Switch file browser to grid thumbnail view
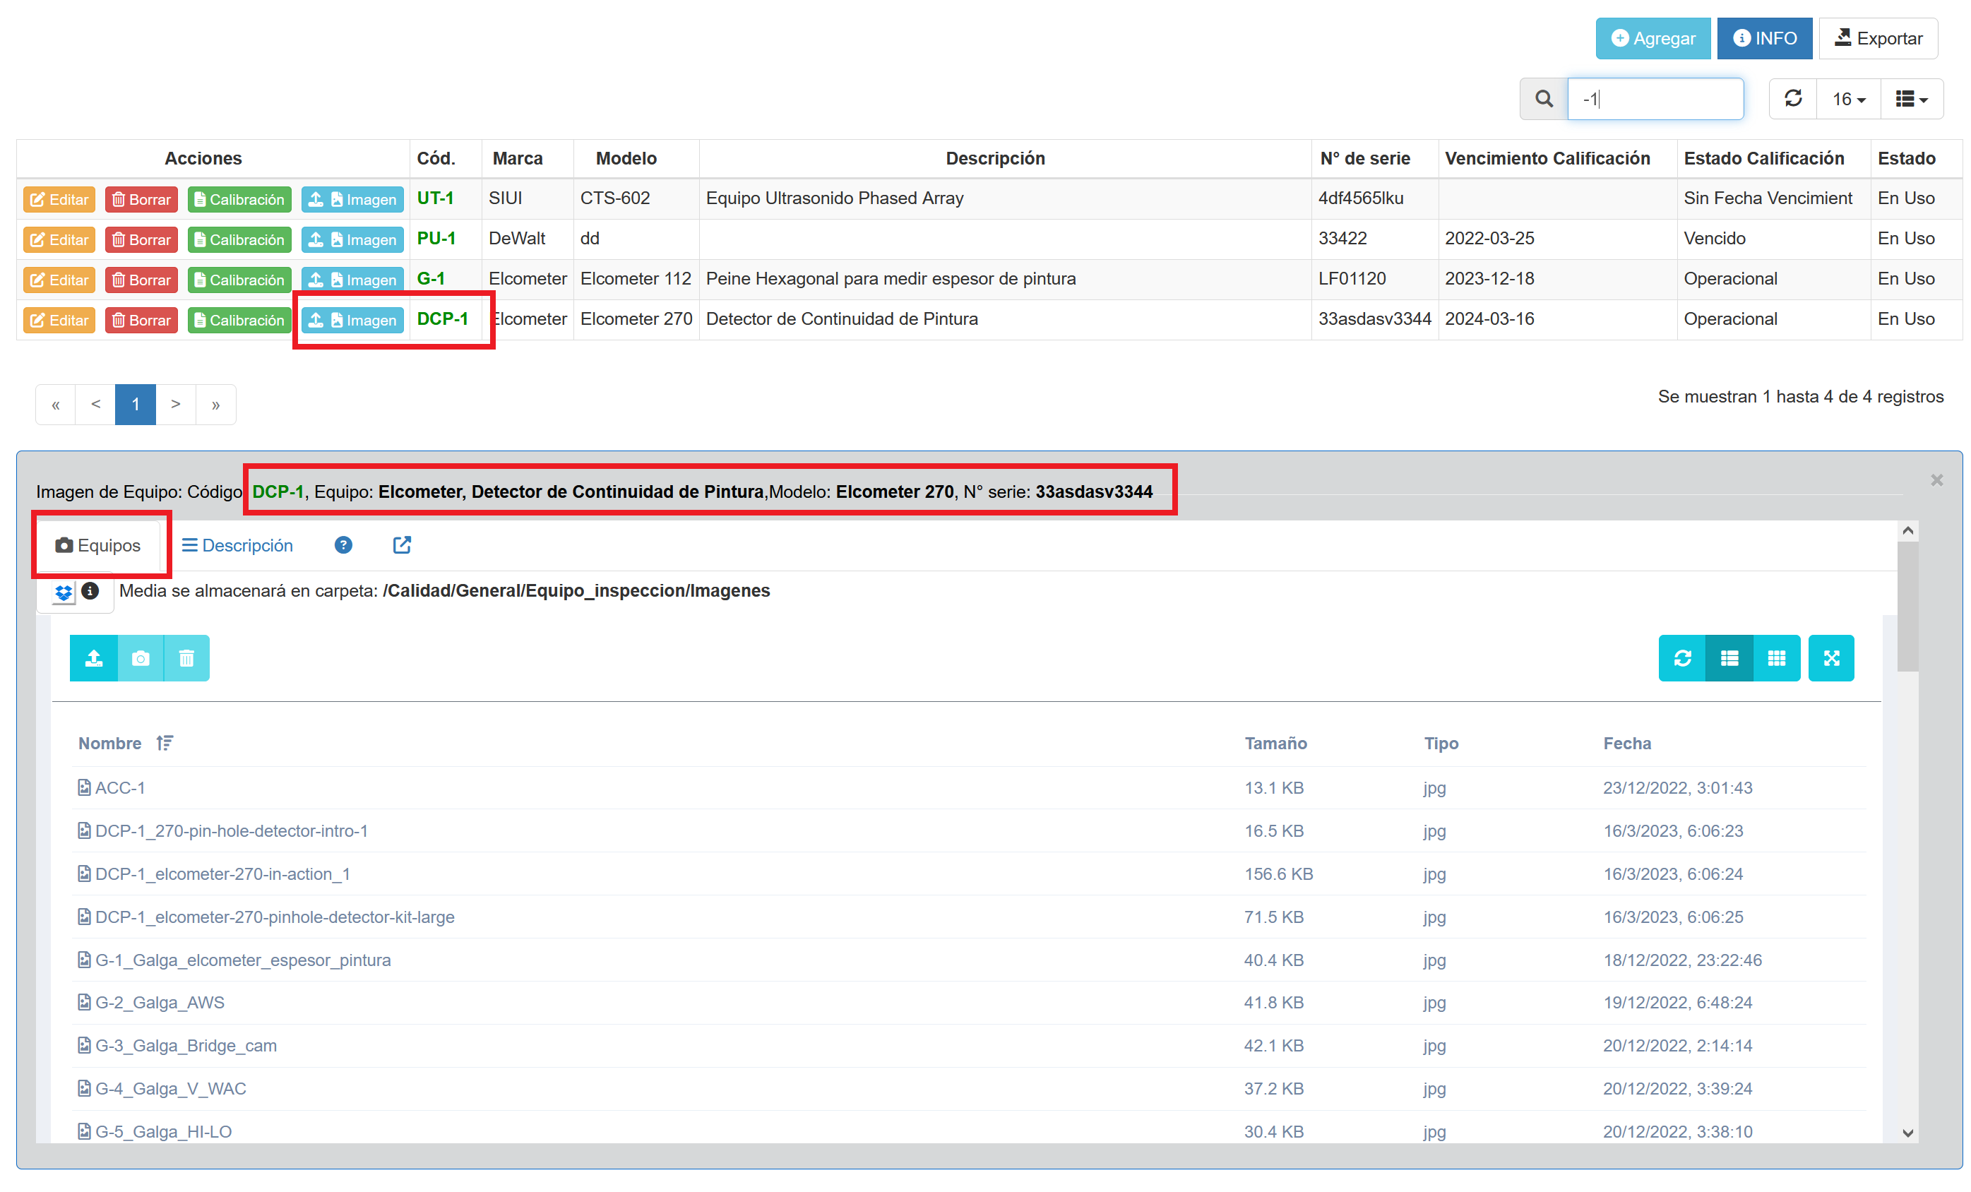1971x1192 pixels. [1776, 657]
